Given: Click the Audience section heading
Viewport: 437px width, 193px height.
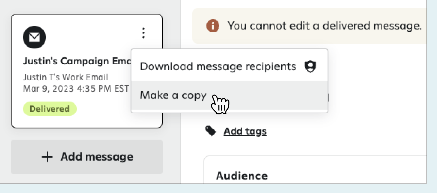Looking at the screenshot, I should [x=242, y=176].
